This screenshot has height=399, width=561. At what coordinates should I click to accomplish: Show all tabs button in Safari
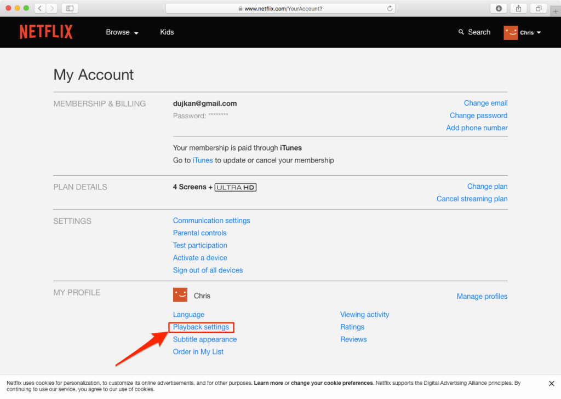click(x=539, y=8)
